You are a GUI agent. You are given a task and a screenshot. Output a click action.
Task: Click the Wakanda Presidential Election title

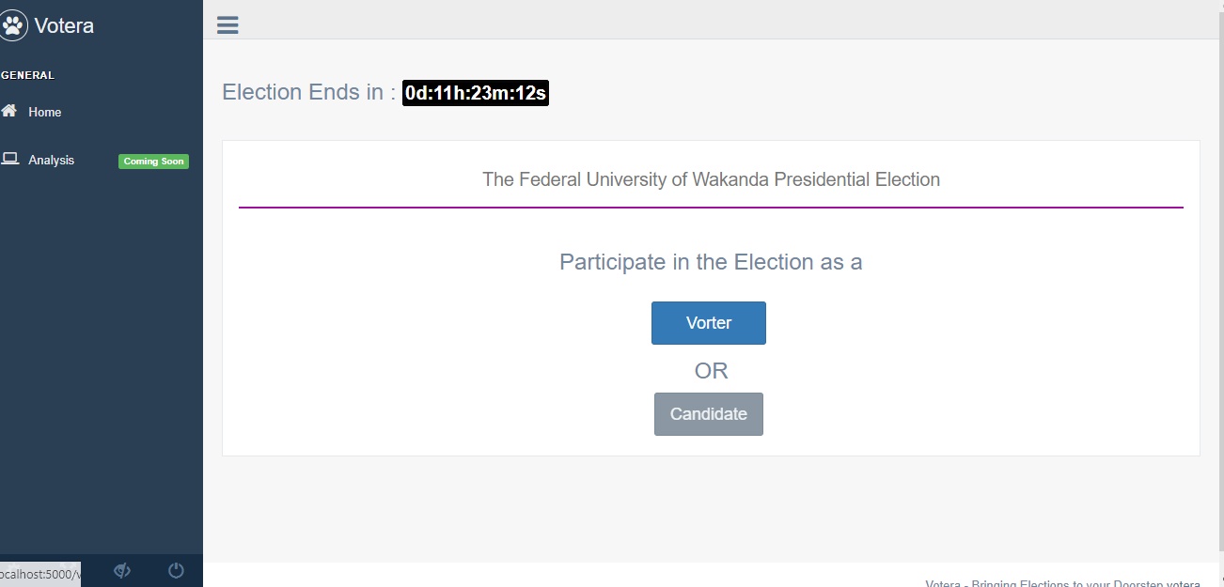coord(711,179)
